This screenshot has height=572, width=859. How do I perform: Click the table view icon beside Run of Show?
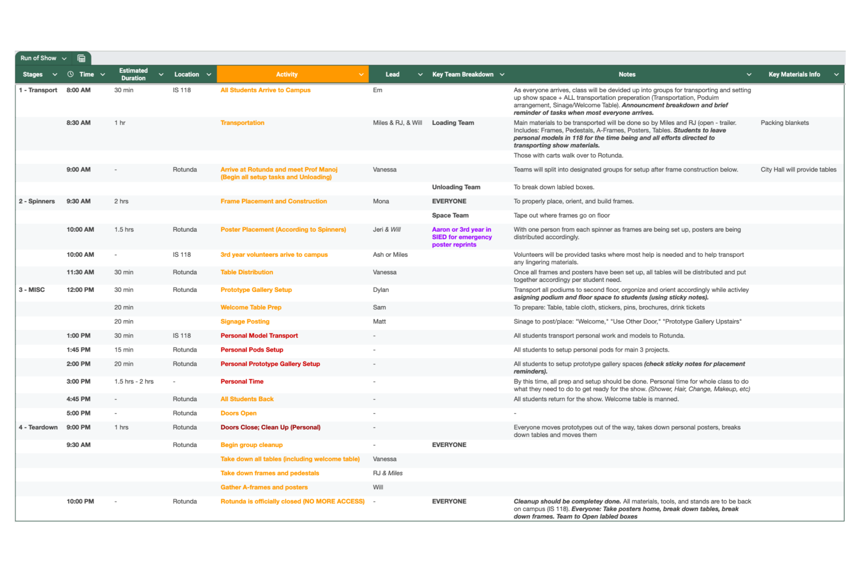point(81,58)
